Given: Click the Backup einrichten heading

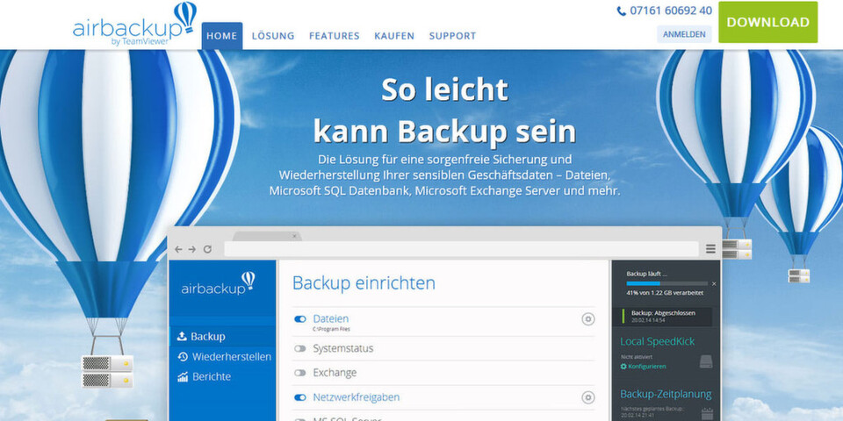Looking at the screenshot, I should pyautogui.click(x=364, y=283).
